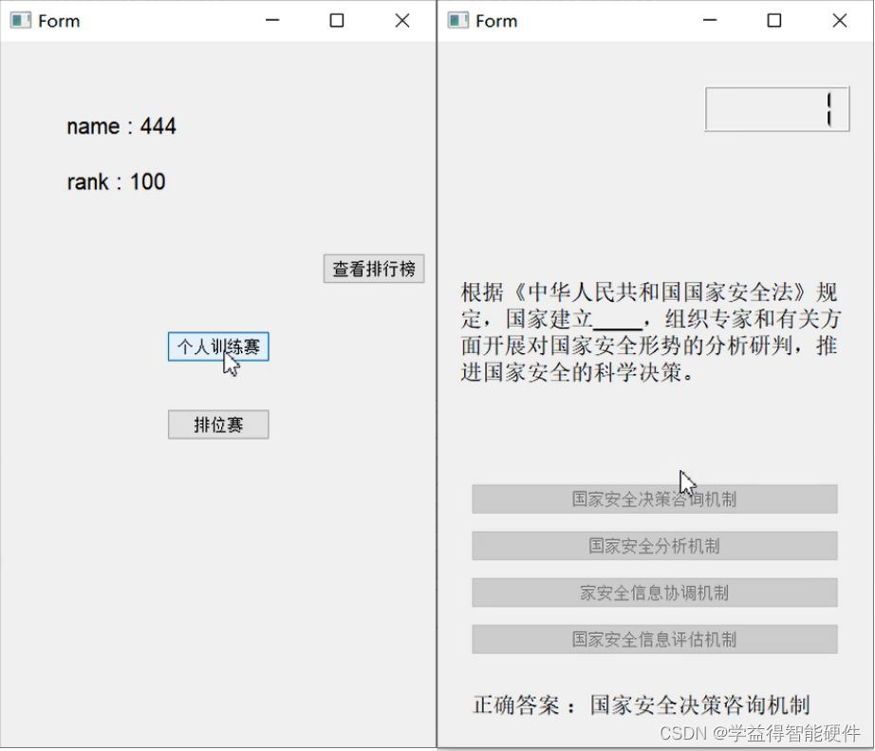
Task: Choose answer 国家安全决策咨询机制
Action: click(655, 498)
